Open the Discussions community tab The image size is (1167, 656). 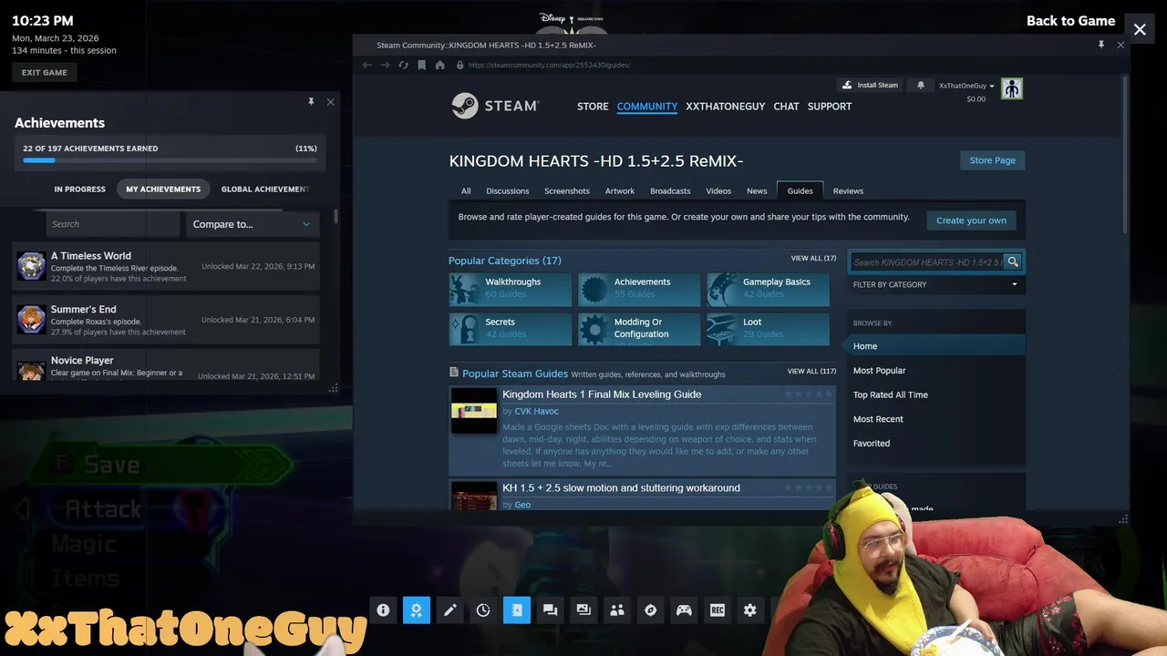point(508,191)
